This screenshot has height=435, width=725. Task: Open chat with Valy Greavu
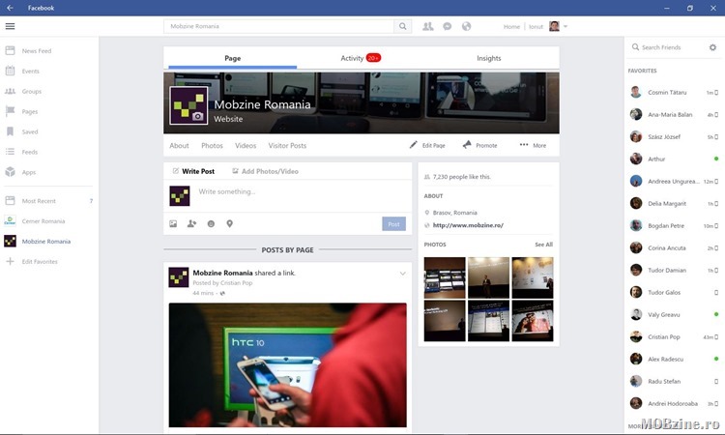[674, 315]
